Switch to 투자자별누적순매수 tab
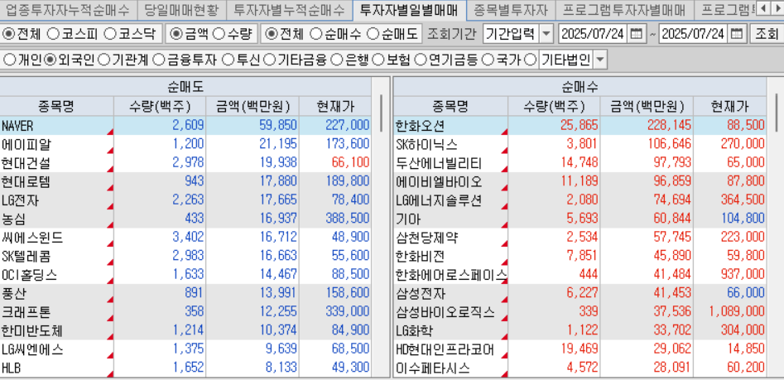This screenshot has width=784, height=380. pyautogui.click(x=289, y=9)
